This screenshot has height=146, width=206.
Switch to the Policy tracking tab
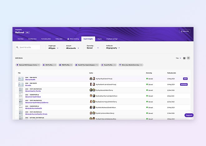(x=73, y=39)
